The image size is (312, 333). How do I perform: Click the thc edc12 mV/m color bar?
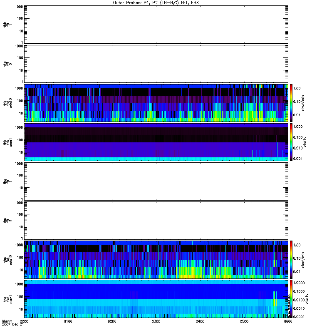[292, 259]
